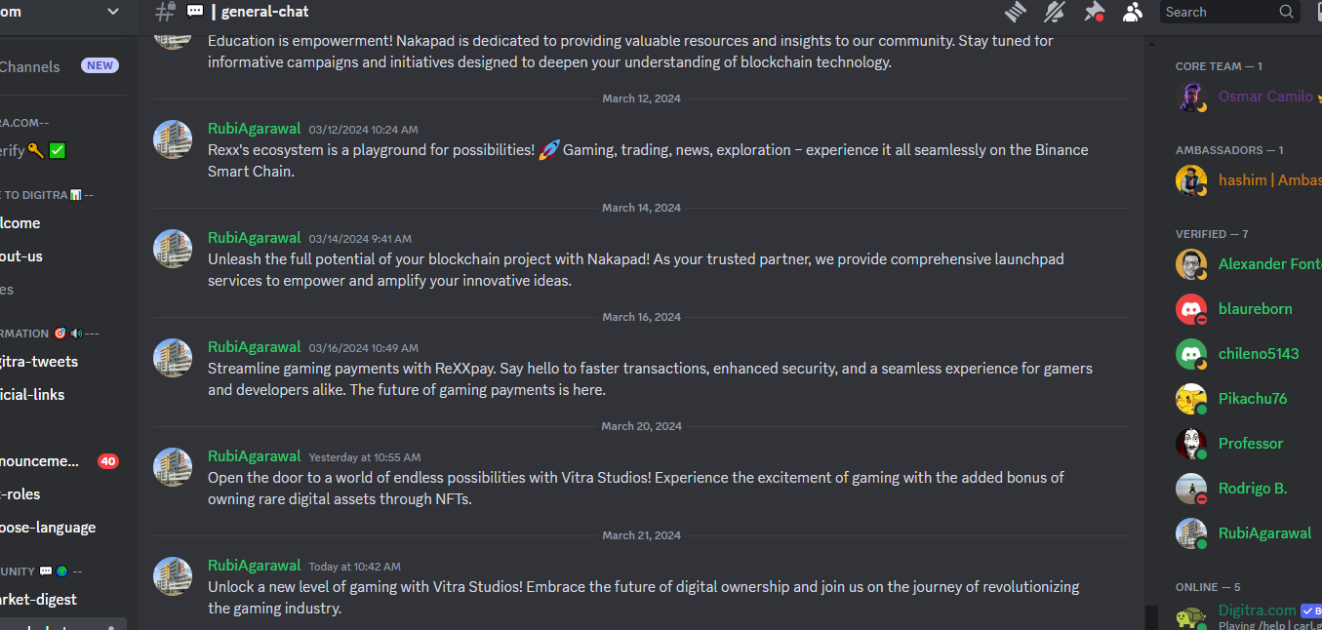
Task: Collapse the COMMUNITY category header
Action: [x=41, y=571]
